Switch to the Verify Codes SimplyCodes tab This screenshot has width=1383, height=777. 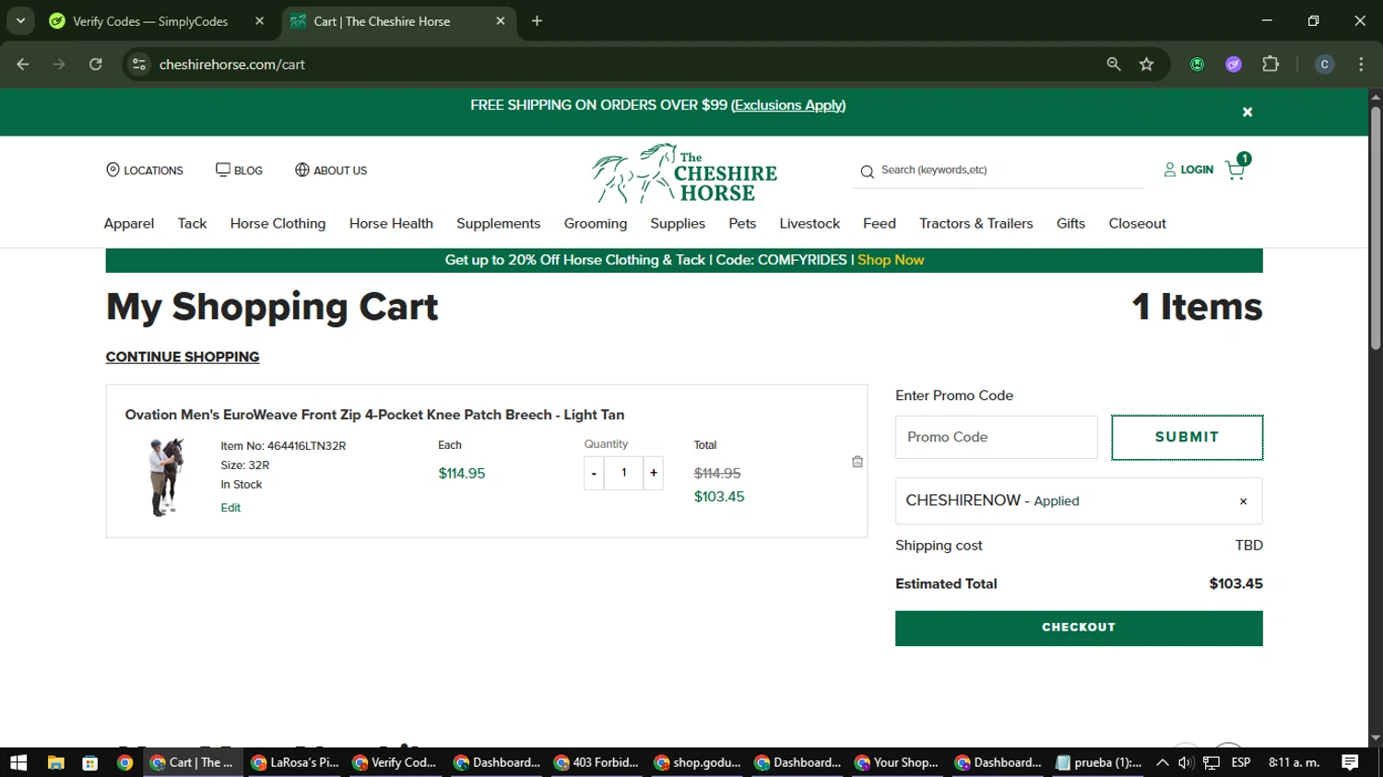pyautogui.click(x=150, y=21)
